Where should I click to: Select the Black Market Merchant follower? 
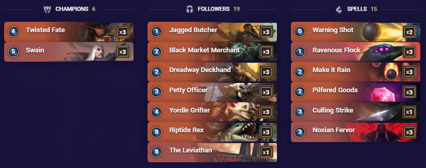212,52
